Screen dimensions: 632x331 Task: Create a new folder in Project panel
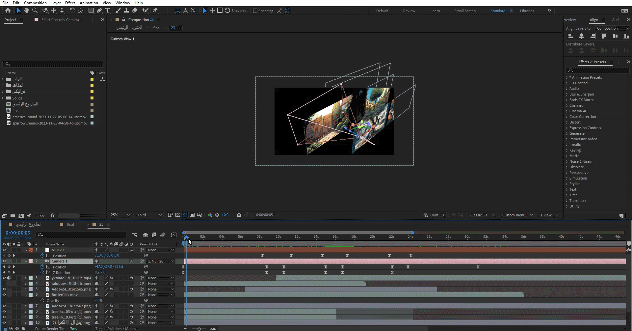[13, 216]
